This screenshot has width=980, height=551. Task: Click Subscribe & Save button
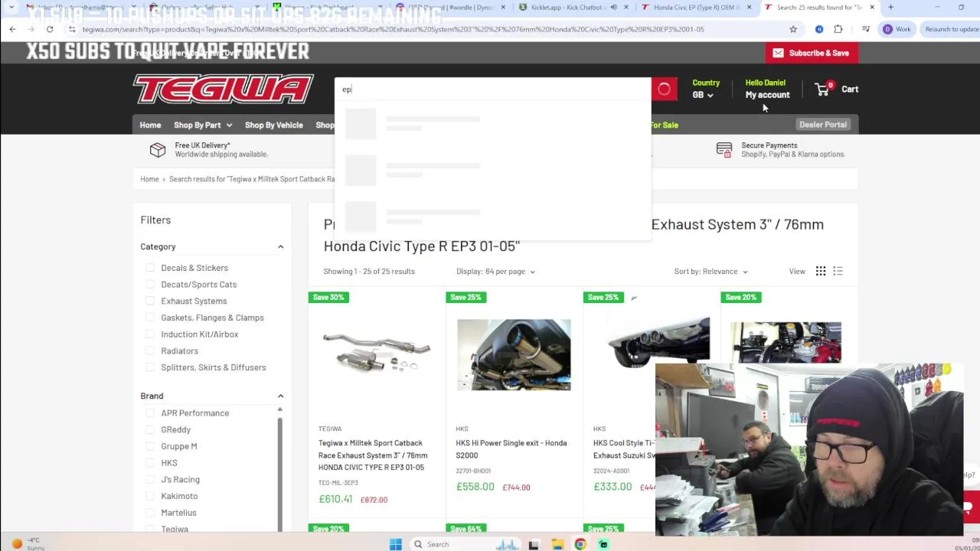click(812, 53)
